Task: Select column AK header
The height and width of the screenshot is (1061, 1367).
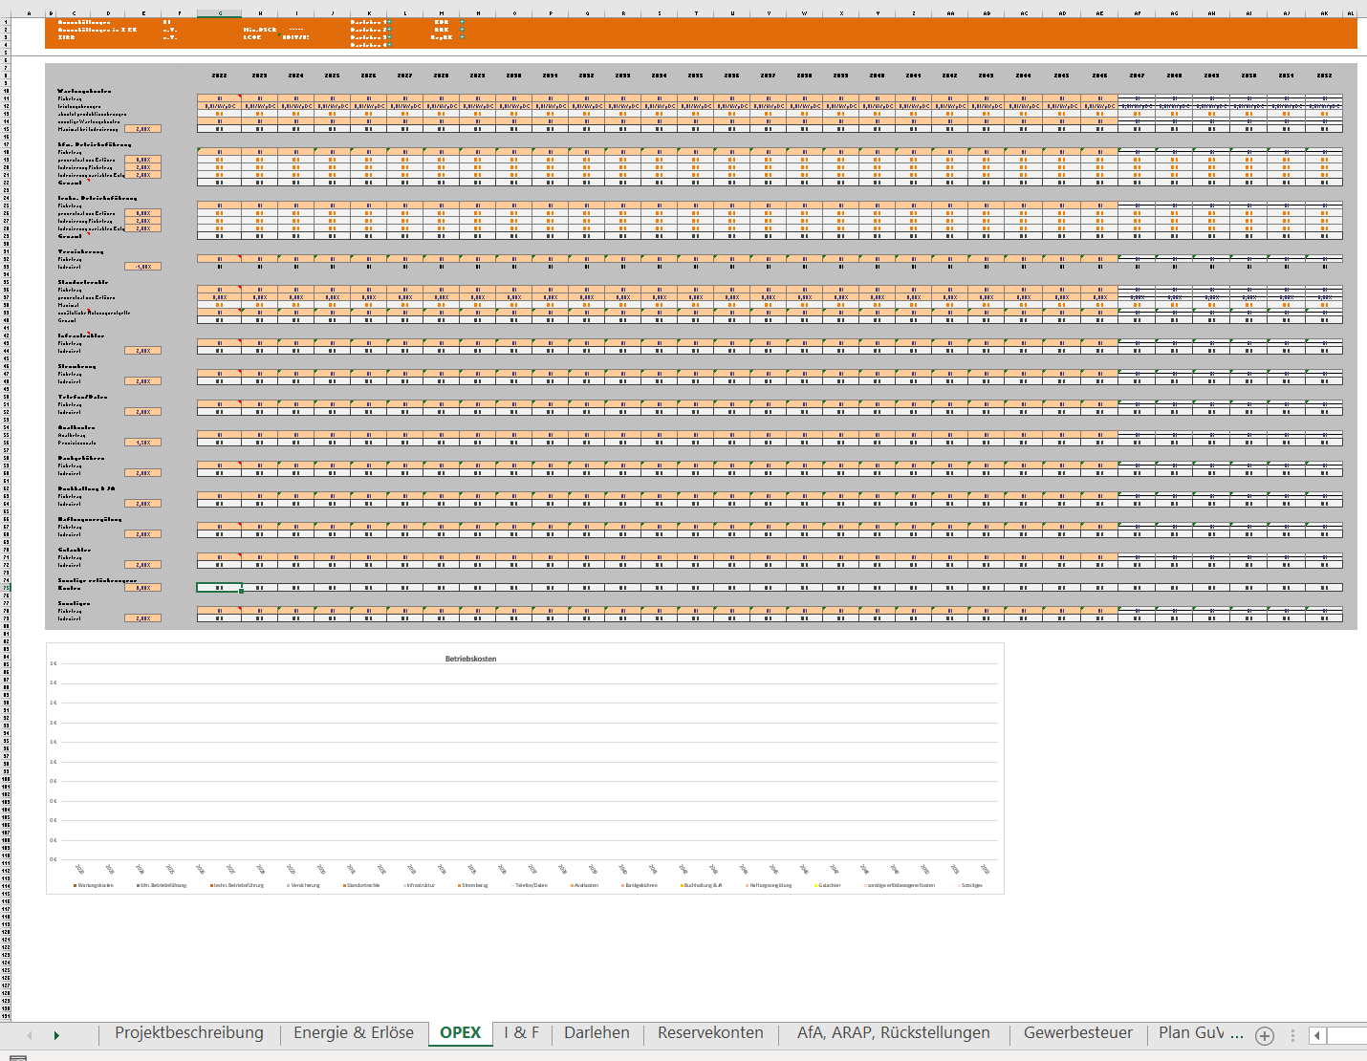Action: click(1324, 13)
